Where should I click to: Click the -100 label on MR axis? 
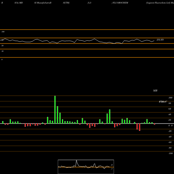[x=171, y=153]
